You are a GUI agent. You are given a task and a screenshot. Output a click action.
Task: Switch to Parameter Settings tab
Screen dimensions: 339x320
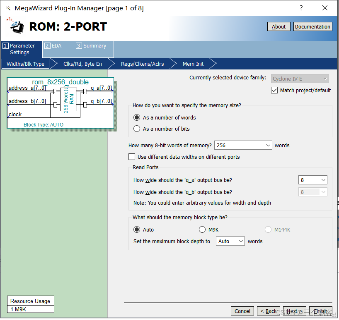22,49
